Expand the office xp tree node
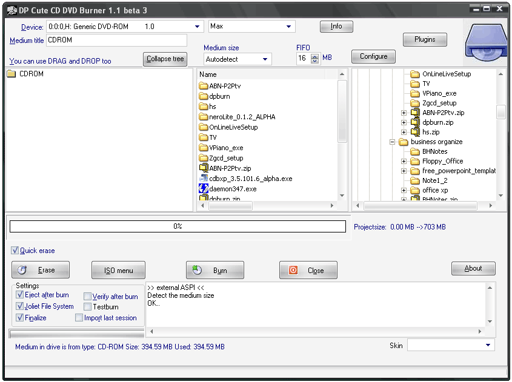The height and width of the screenshot is (382, 512). coord(404,190)
